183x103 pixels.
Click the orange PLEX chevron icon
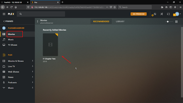tap(4, 55)
